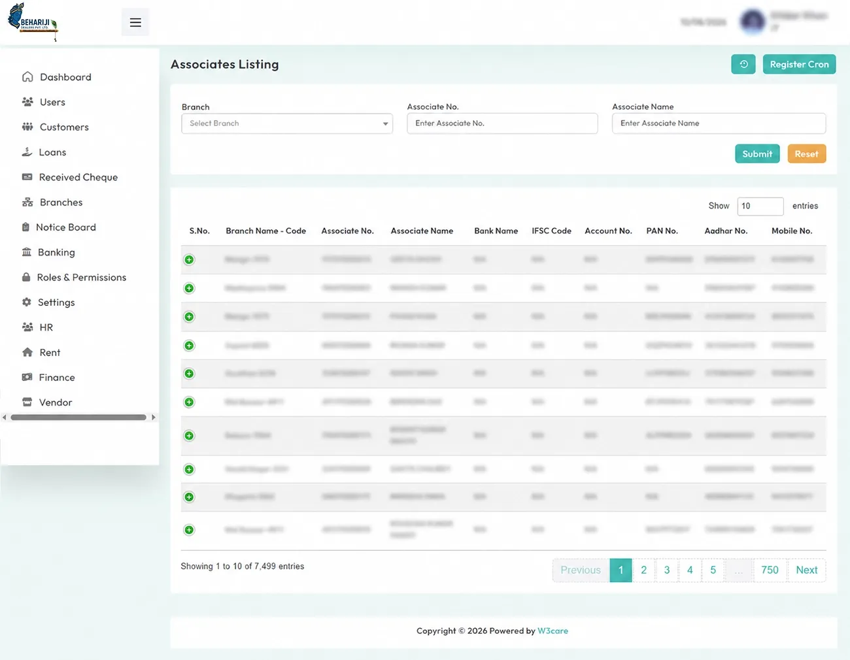The height and width of the screenshot is (660, 850).
Task: Click the history refresh icon button
Action: (743, 64)
